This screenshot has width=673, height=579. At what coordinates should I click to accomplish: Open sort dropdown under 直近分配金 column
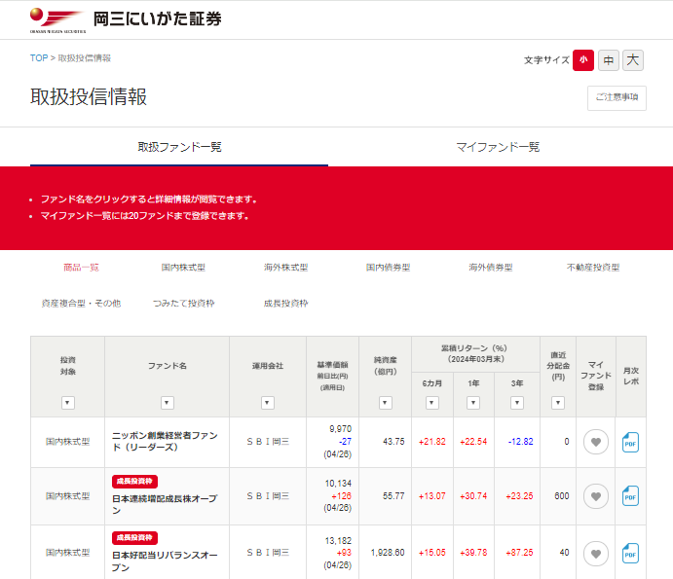pos(557,403)
